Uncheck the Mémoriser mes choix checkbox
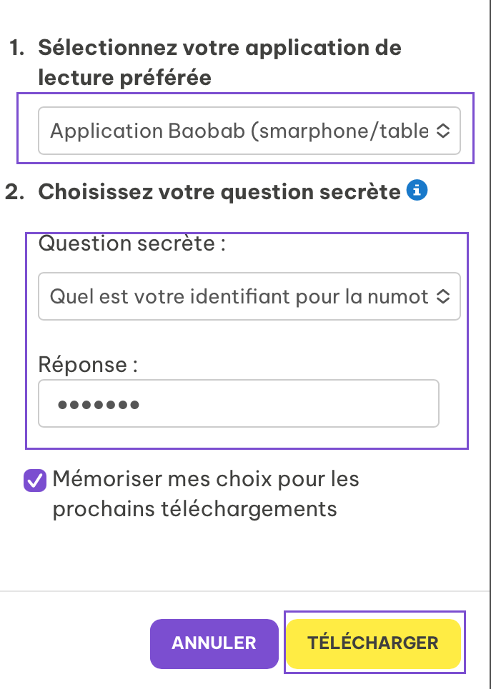 coord(35,481)
